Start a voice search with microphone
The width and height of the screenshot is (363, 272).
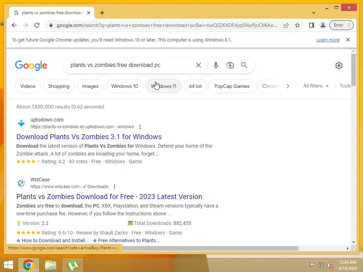tap(216, 65)
